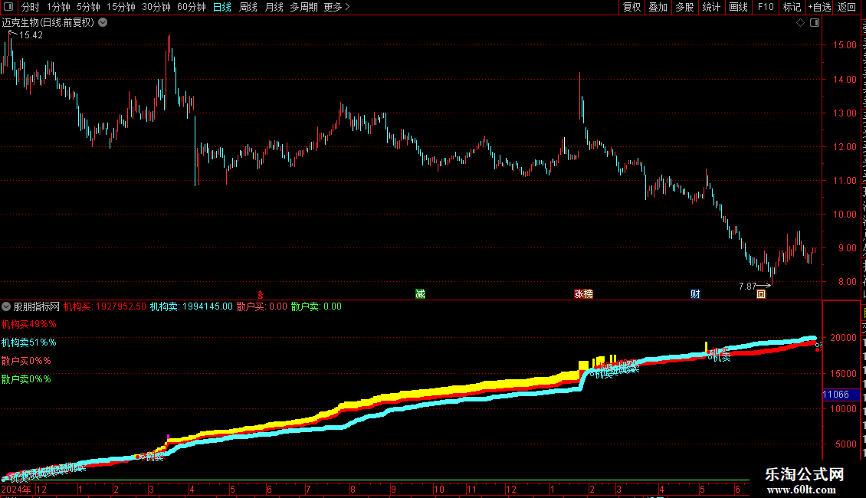The image size is (866, 498).
Task: Open 多周期 multi-period view
Action: tap(303, 7)
